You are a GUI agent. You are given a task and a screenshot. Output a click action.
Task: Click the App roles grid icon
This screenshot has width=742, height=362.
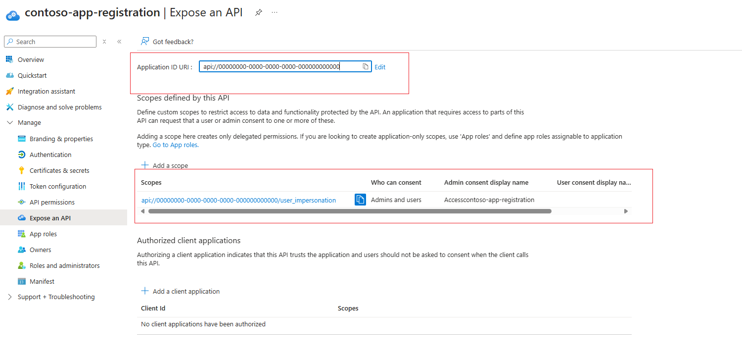(x=21, y=234)
